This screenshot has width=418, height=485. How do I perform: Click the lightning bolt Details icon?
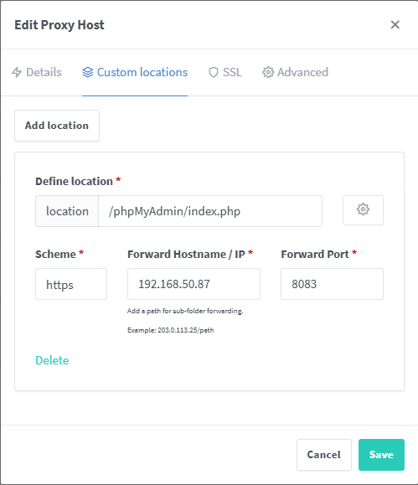coord(17,72)
